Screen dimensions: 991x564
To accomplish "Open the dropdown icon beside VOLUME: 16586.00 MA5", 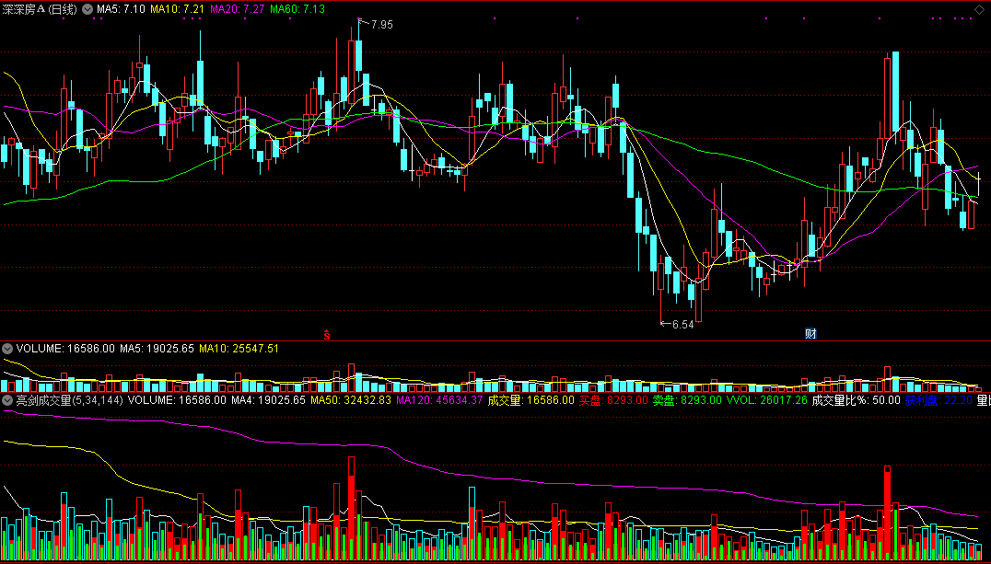I will (x=7, y=348).
